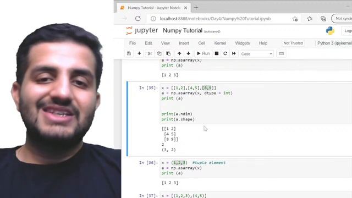Move selected cell up arrow
The height and width of the screenshot is (198, 352).
179,54
